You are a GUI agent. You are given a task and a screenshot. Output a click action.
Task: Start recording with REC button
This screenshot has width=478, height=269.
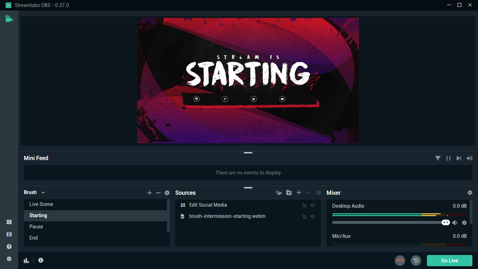coord(400,260)
